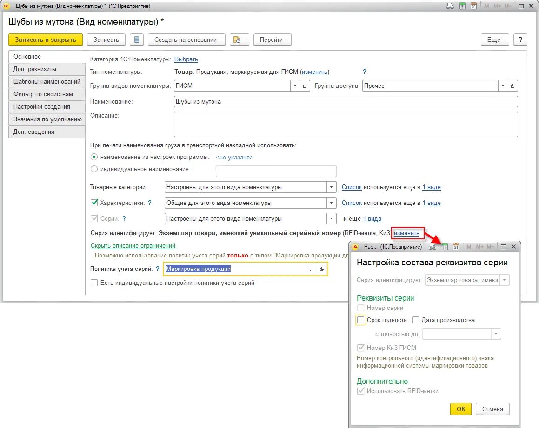Click help question mark next to Серии
539x428 pixels.
coord(124,219)
